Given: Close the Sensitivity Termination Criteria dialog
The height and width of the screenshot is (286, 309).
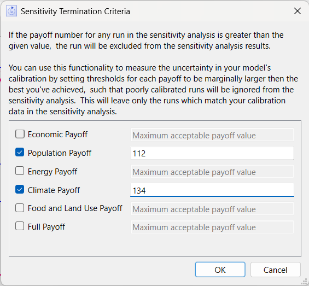Looking at the screenshot, I should point(297,11).
